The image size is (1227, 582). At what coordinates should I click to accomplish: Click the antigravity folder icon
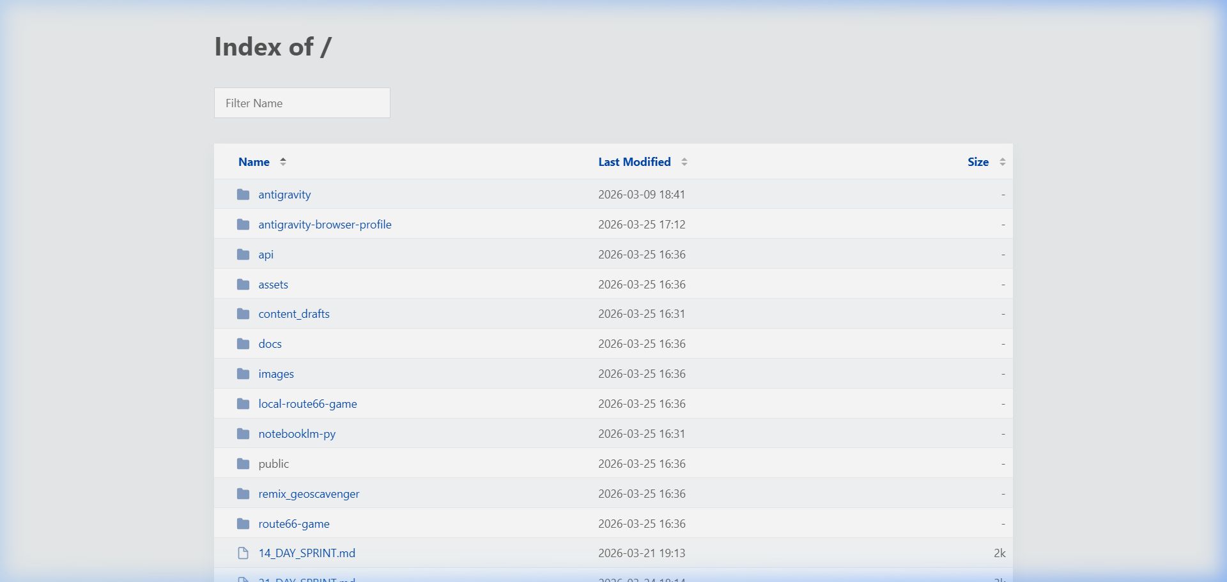243,195
